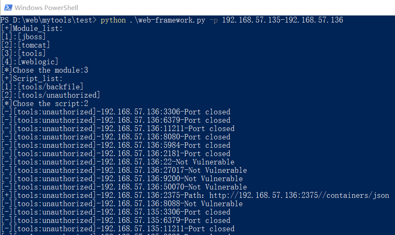
Task: Open the containers/json URL on port 2375
Action: pos(299,195)
